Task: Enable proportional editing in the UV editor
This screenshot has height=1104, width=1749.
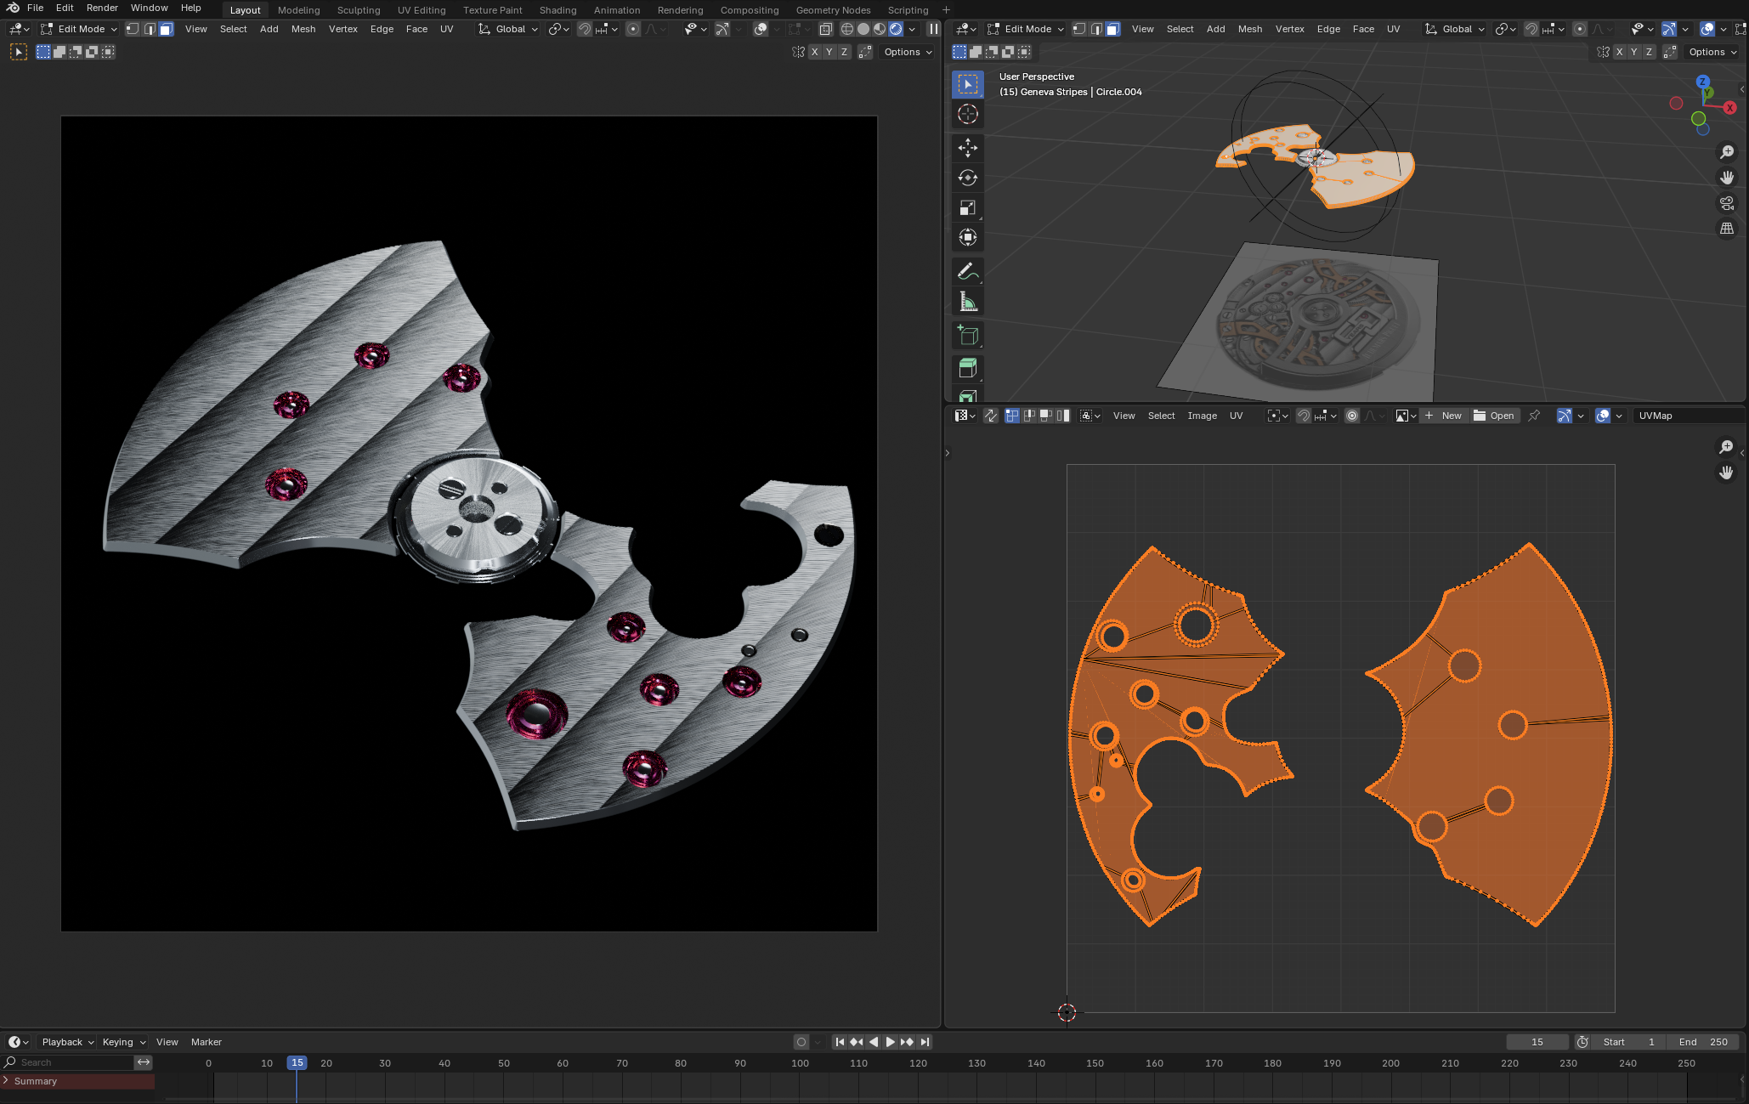Action: pos(1352,416)
